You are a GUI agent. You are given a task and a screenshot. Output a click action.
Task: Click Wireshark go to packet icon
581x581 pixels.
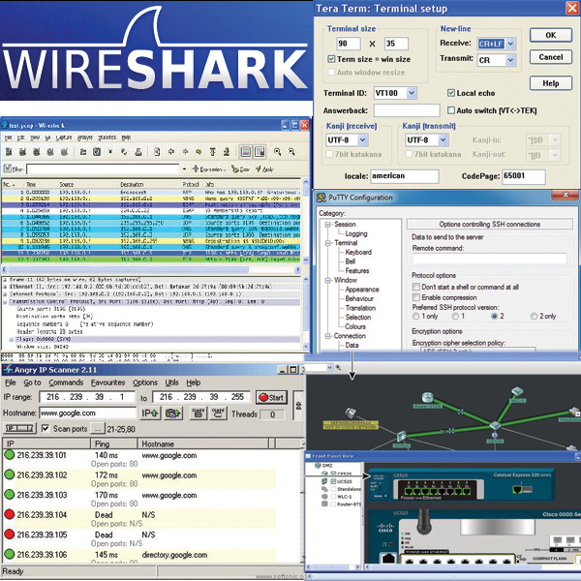(x=199, y=152)
